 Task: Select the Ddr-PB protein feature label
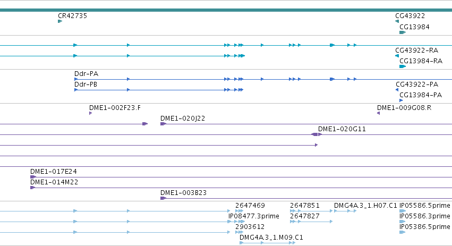(x=86, y=84)
